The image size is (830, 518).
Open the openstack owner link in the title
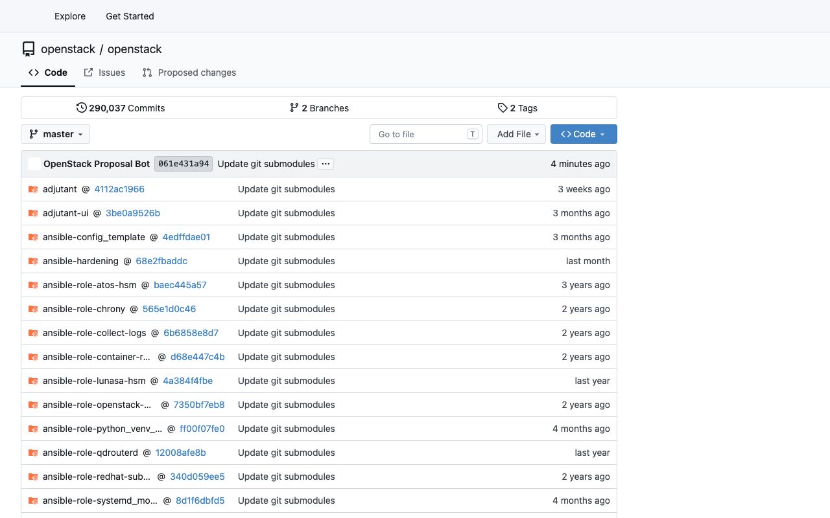click(x=68, y=49)
